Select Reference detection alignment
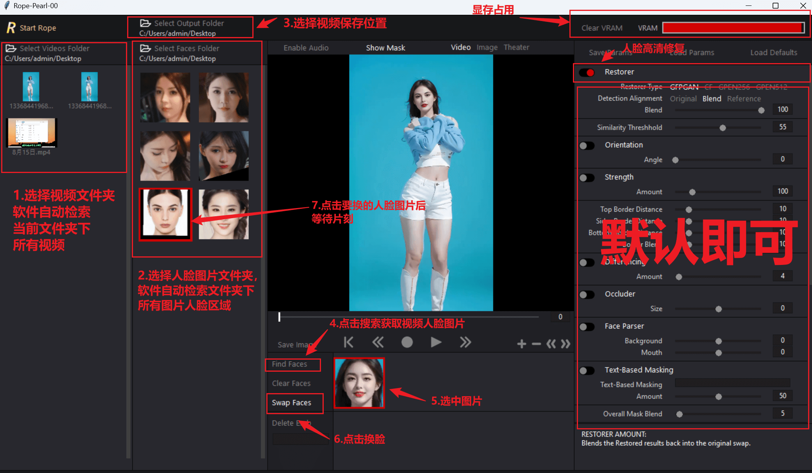The height and width of the screenshot is (473, 812). coord(744,99)
